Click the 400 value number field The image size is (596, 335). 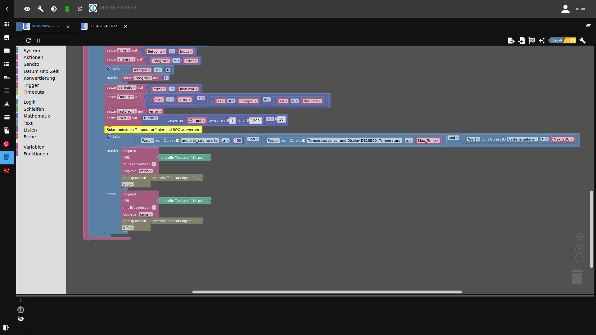click(238, 141)
